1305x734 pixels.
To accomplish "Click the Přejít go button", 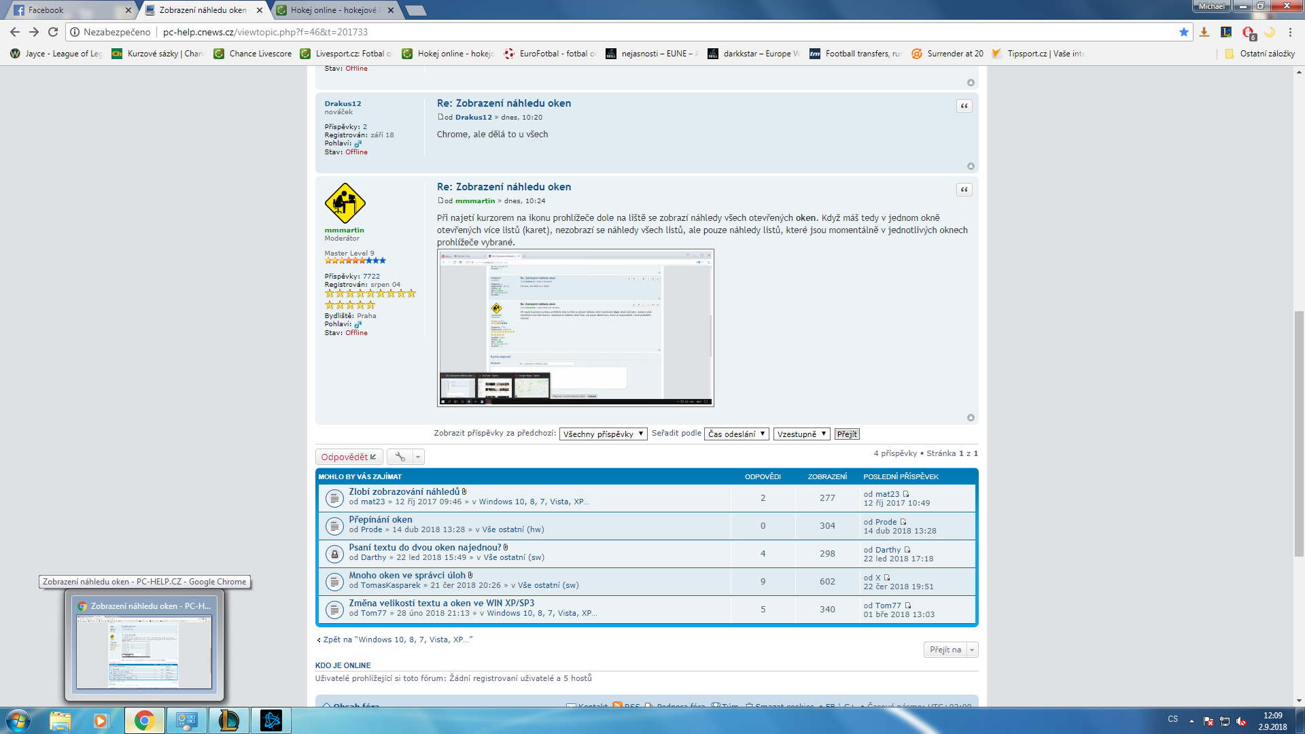I will click(x=847, y=434).
